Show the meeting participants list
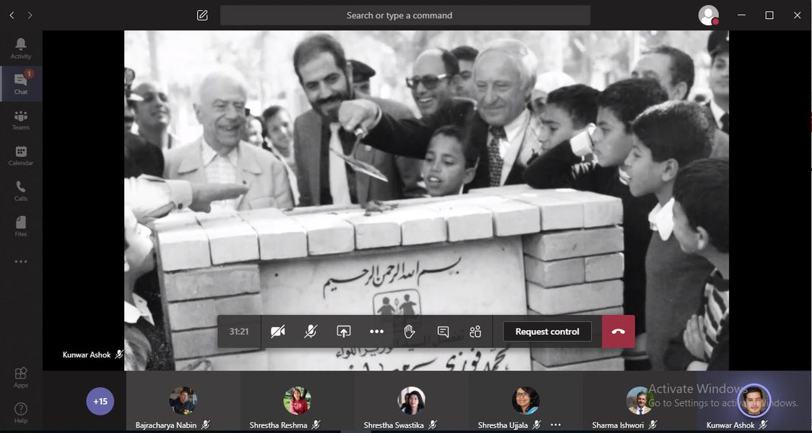 475,332
